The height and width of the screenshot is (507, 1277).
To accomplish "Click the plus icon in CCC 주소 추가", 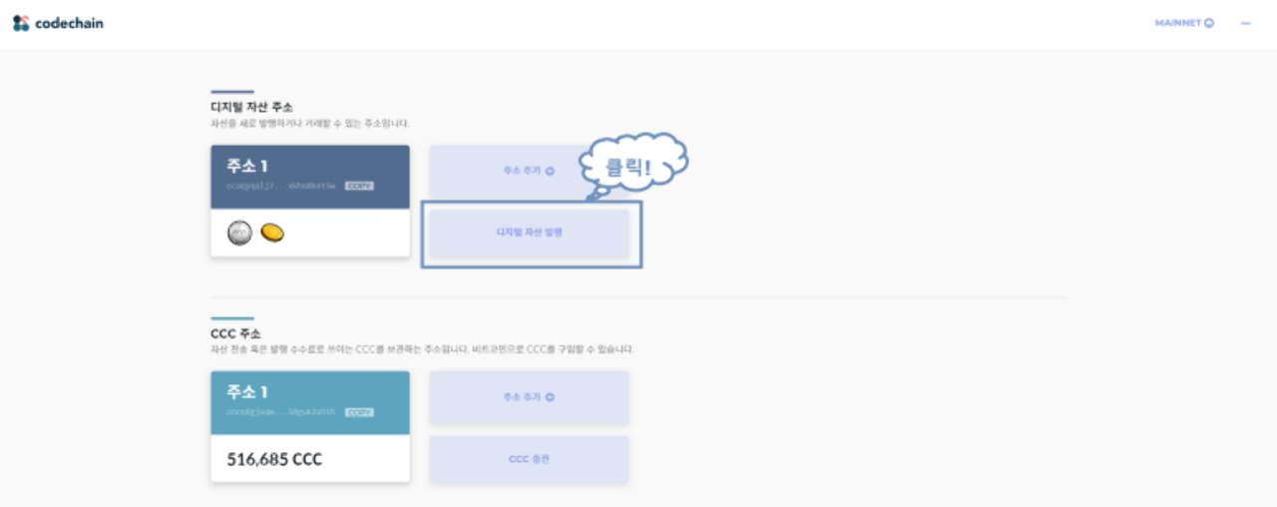I will pyautogui.click(x=550, y=396).
